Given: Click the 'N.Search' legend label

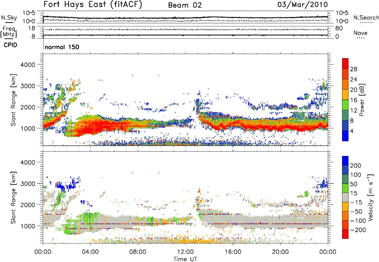Looking at the screenshot, I should (x=366, y=17).
